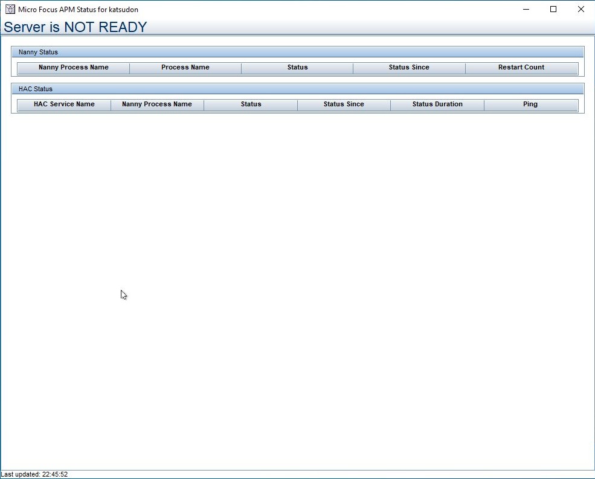Click the Process Name column header
This screenshot has width=595, height=479.
pyautogui.click(x=185, y=67)
